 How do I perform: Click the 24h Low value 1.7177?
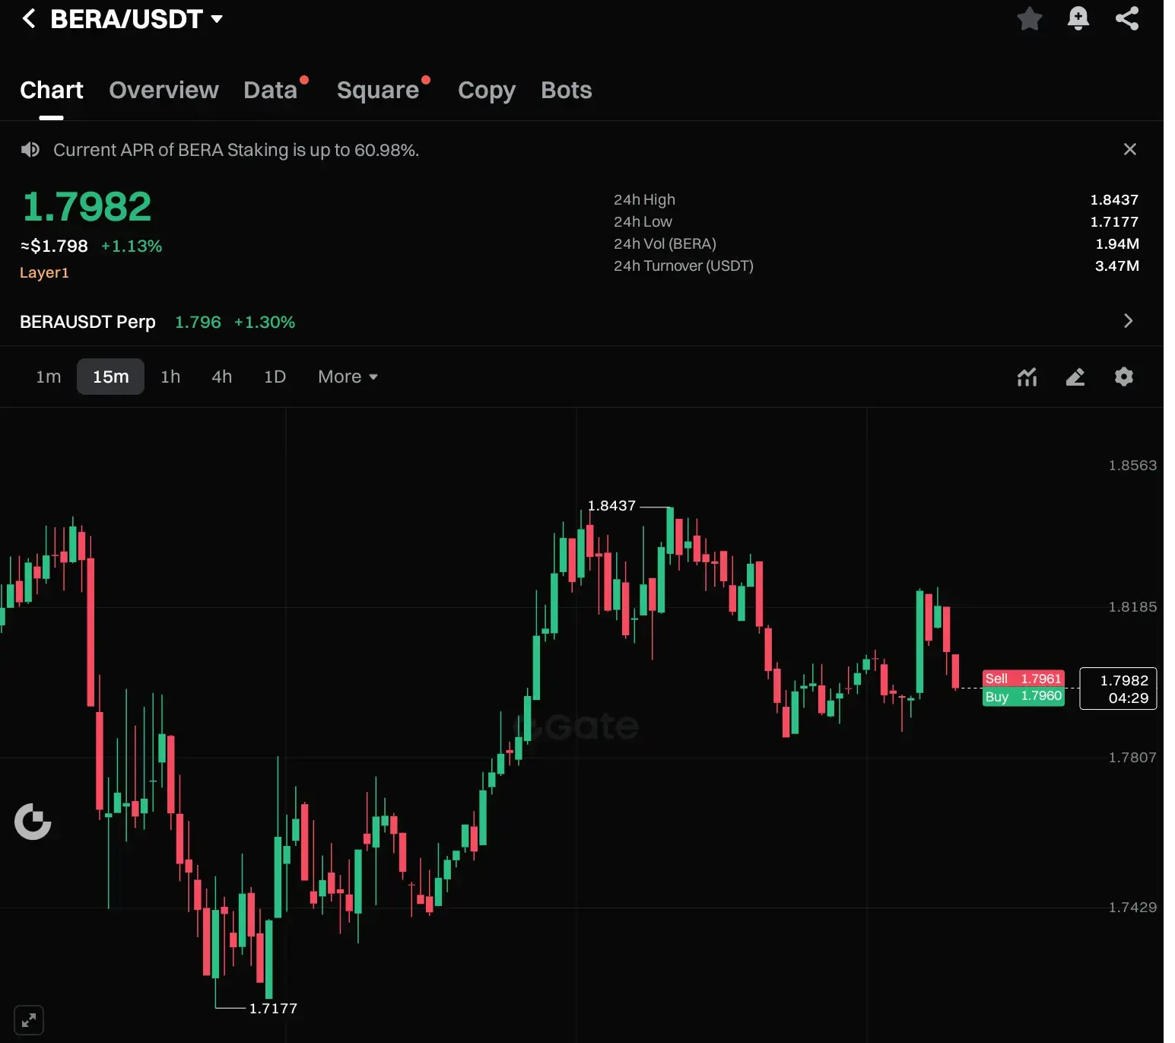[1114, 221]
